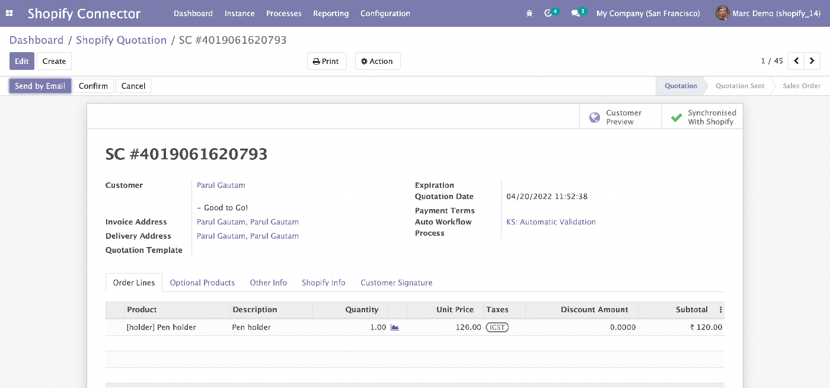The width and height of the screenshot is (830, 388).
Task: Click the Create button
Action: click(54, 61)
